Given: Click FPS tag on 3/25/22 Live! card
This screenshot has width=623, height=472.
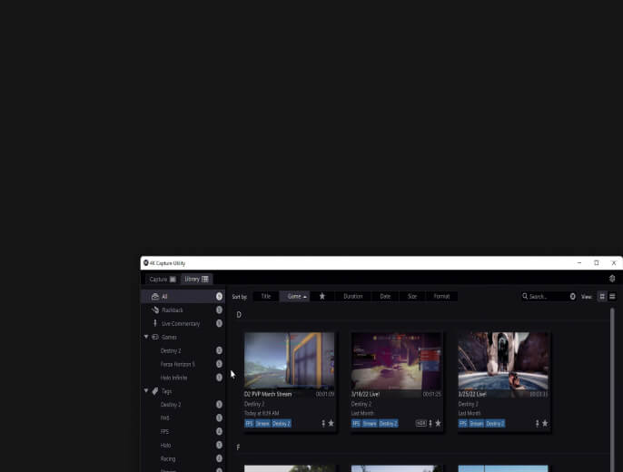Looking at the screenshot, I should (463, 424).
